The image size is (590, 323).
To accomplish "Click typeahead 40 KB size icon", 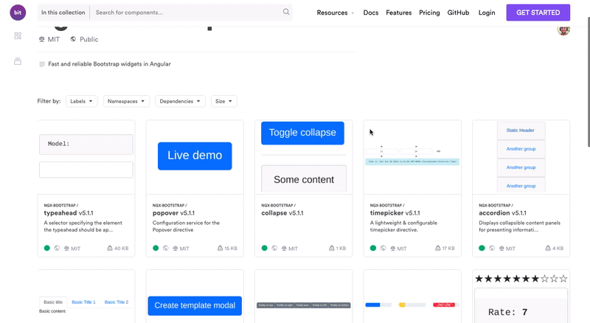I will click(110, 248).
